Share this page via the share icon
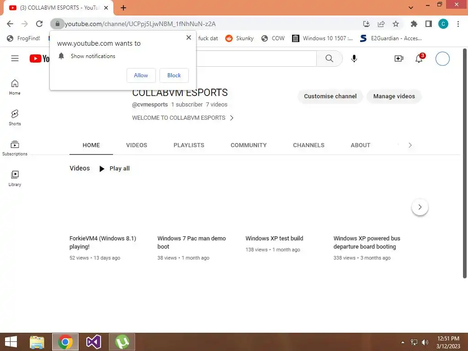 (381, 24)
